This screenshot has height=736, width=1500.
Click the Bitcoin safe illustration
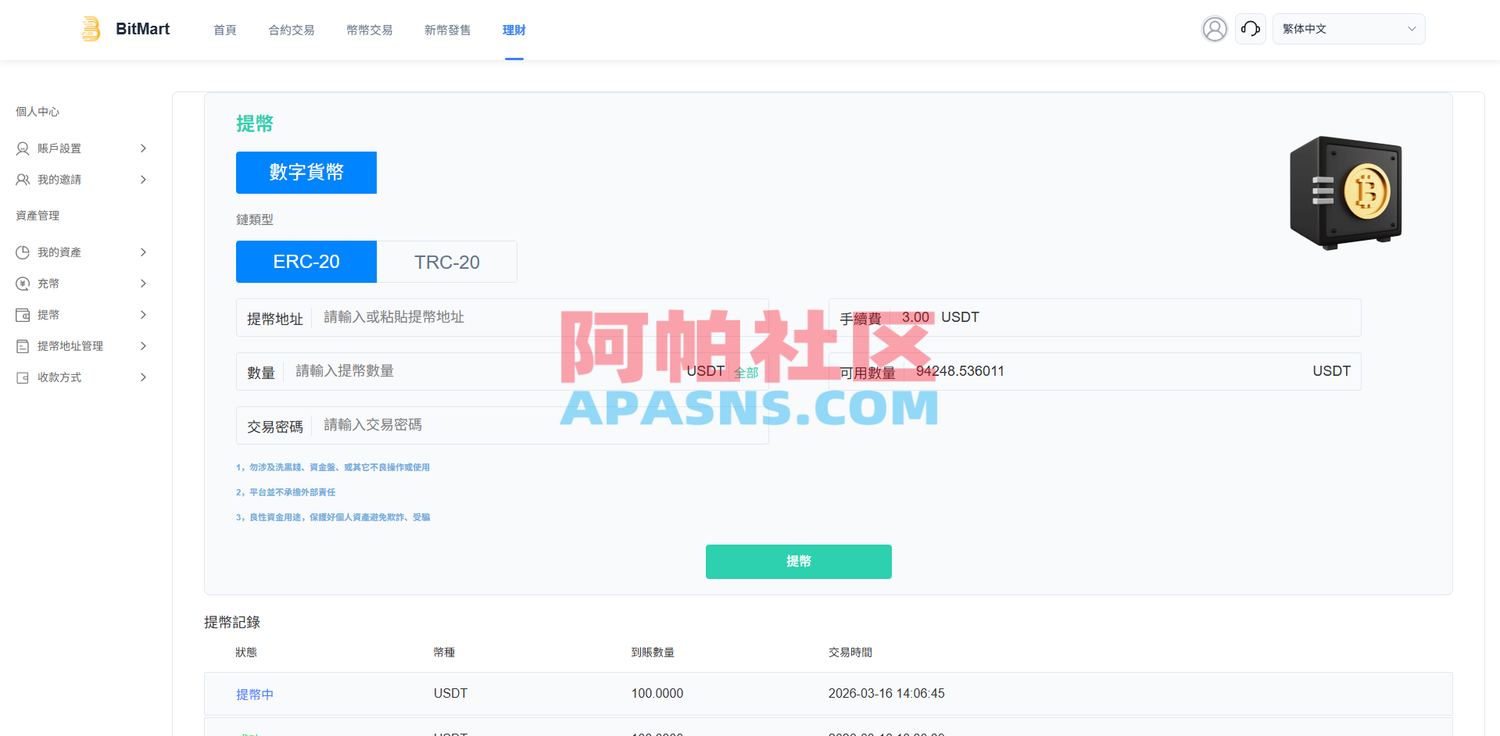point(1345,193)
